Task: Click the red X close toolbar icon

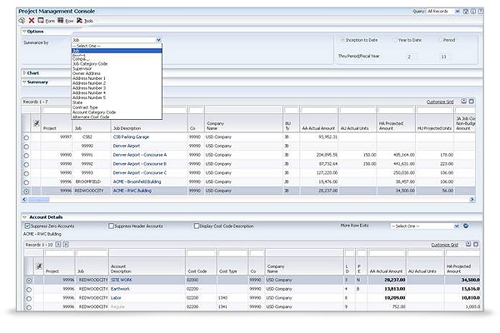Action: point(32,19)
